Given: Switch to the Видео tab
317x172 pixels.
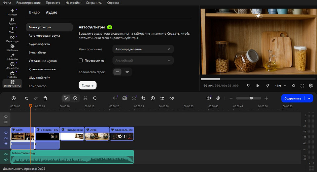Looking at the screenshot, I should tap(34, 12).
